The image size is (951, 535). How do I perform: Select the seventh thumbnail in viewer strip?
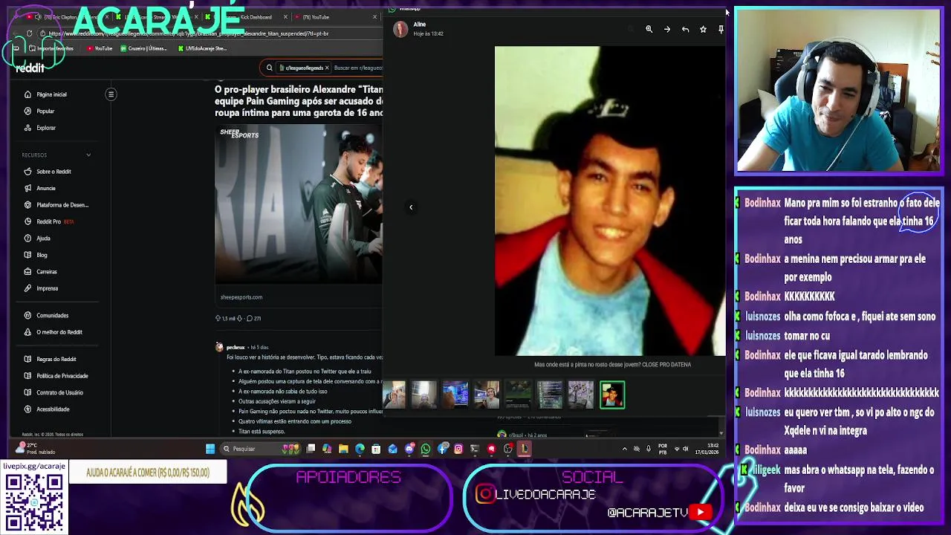click(581, 395)
